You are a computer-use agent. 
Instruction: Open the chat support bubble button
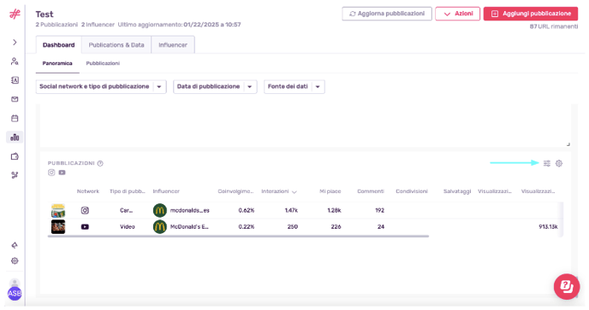click(567, 287)
